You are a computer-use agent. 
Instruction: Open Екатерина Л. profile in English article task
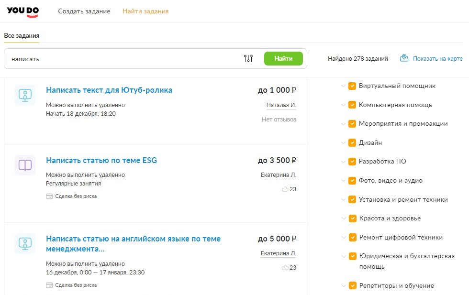[x=279, y=253]
